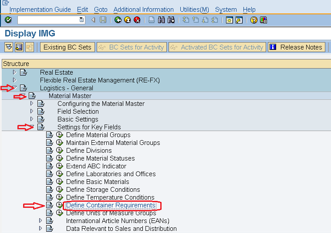Open documentation icon for Define Storage Conditions
331x233 pixels.
coord(50,190)
